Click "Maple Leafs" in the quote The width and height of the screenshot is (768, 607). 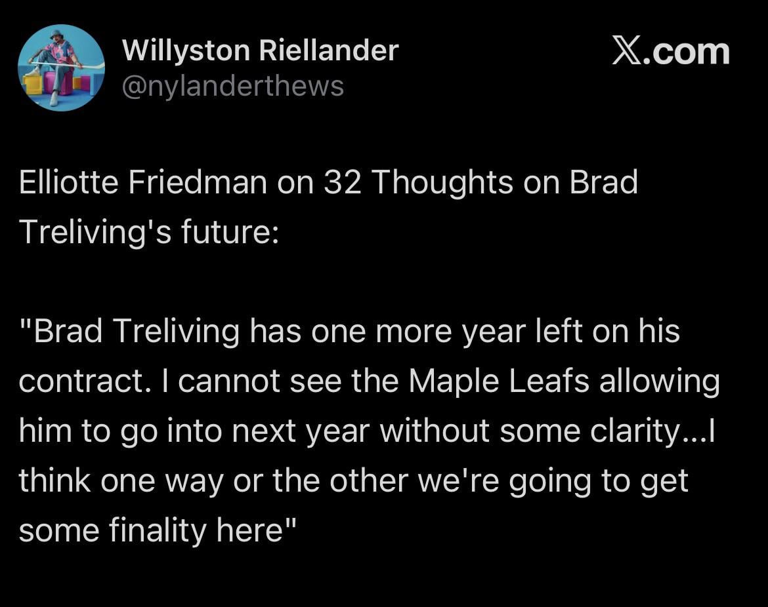tap(499, 380)
